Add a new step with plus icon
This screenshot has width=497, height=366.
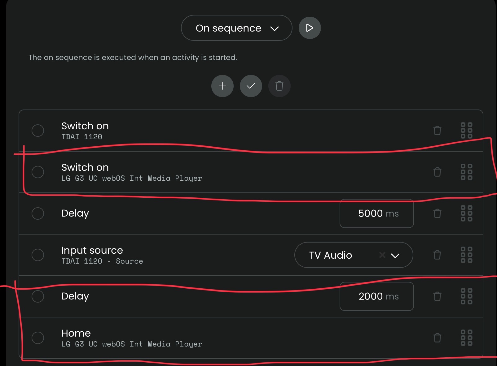(x=222, y=86)
